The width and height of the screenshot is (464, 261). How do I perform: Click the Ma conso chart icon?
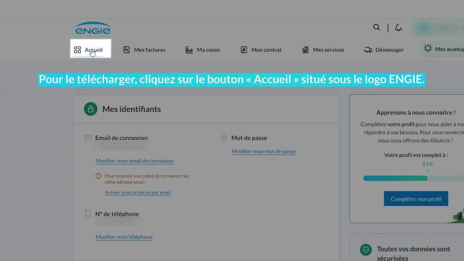coord(189,50)
